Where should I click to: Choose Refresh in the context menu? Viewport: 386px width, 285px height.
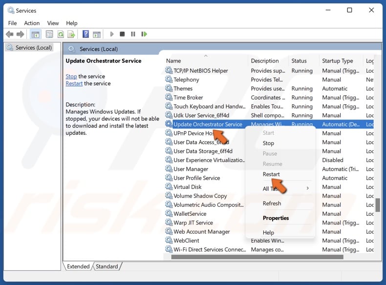272,204
